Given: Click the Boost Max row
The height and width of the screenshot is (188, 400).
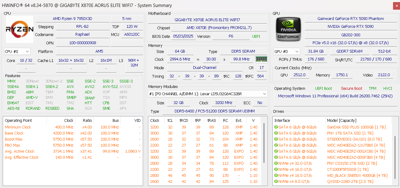Looking at the screenshot, I should point(73,139).
